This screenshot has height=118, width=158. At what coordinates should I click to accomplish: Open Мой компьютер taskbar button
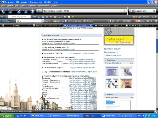click(x=57, y=116)
